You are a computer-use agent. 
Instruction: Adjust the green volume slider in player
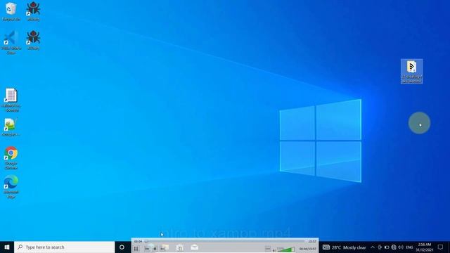[x=286, y=249]
